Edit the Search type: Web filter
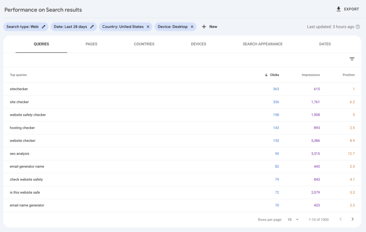This screenshot has height=232, width=366. coord(44,27)
